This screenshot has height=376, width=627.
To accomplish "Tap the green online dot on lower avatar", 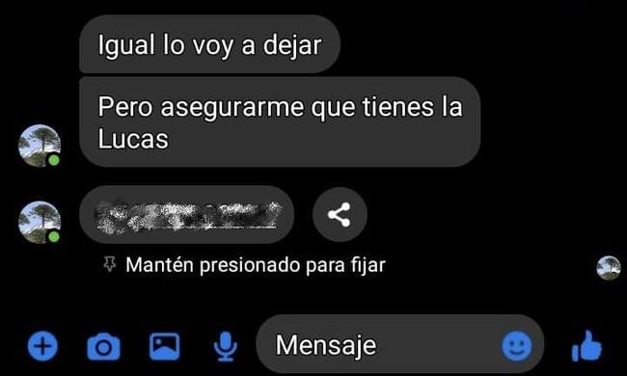I will (x=54, y=237).
